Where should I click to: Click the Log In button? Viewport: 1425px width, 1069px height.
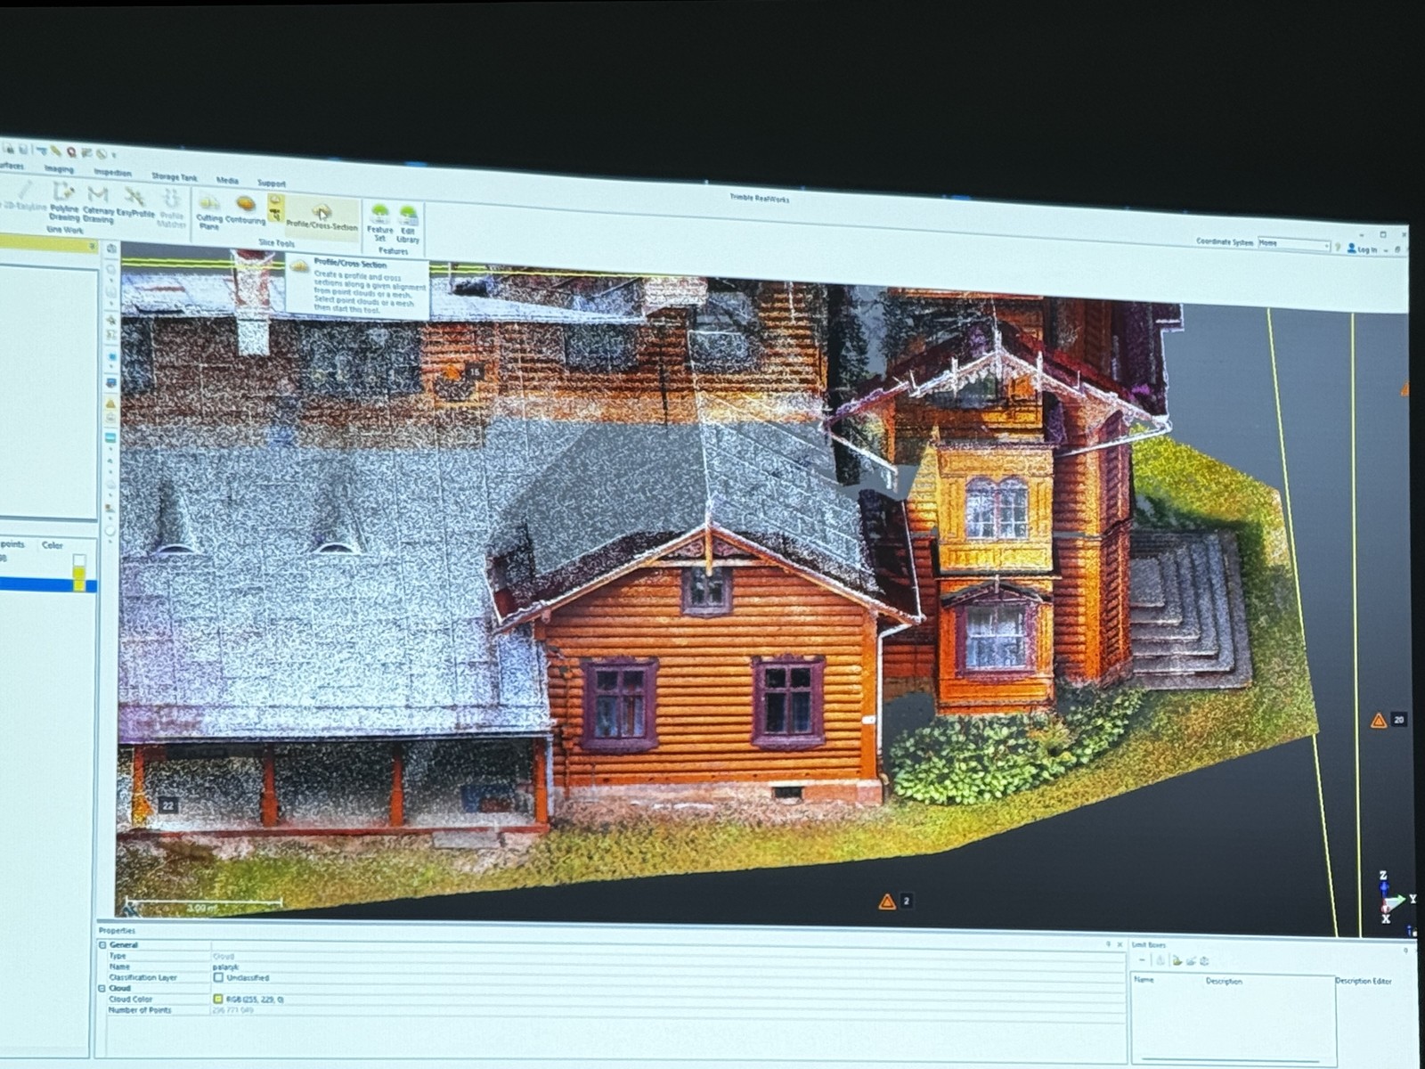pos(1363,249)
